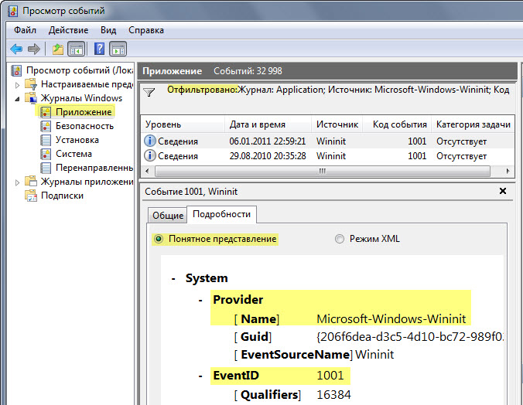This screenshot has height=405, width=523.
Task: Toggle the Action pane toolbar icon
Action: (x=118, y=49)
